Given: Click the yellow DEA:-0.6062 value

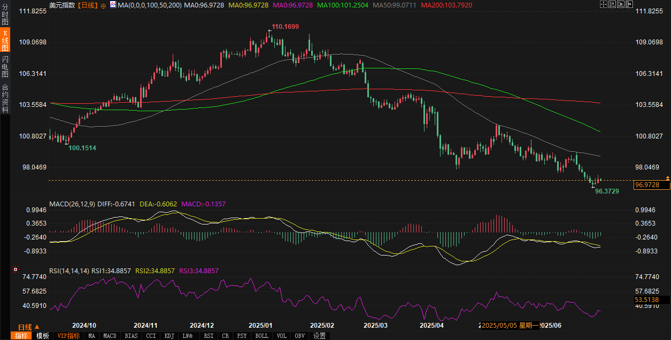Looking at the screenshot, I should coord(158,204).
